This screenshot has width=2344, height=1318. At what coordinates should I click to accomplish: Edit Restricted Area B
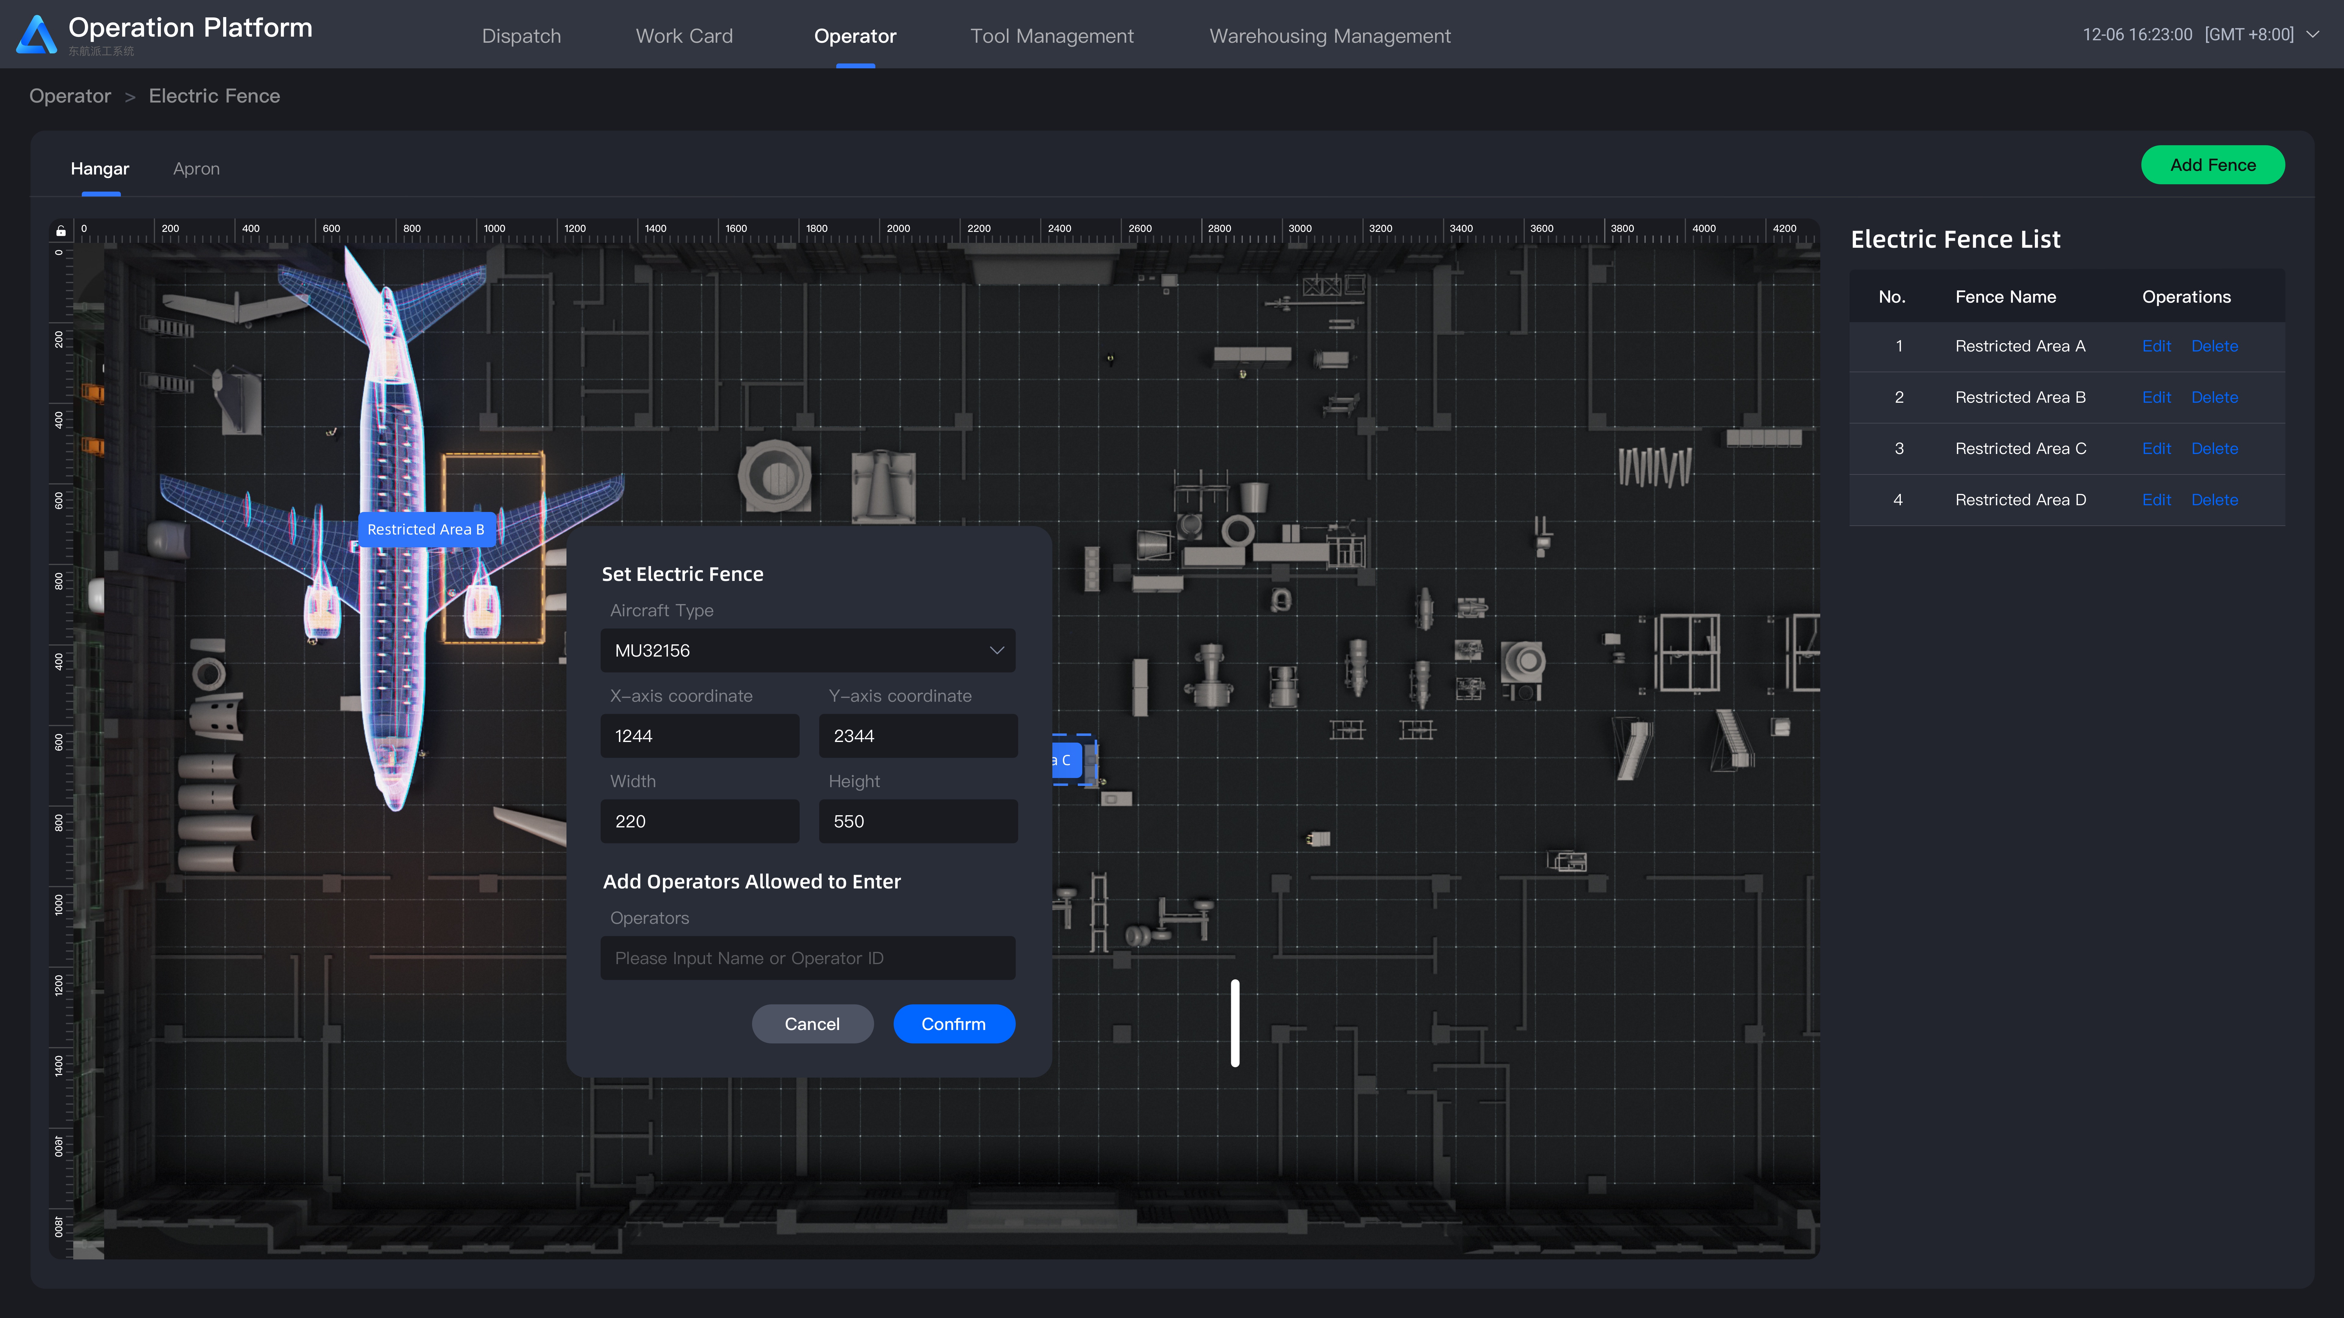2157,398
